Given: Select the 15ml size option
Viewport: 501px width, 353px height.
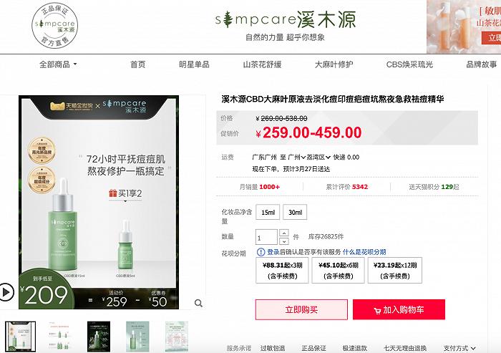Looking at the screenshot, I should point(268,213).
